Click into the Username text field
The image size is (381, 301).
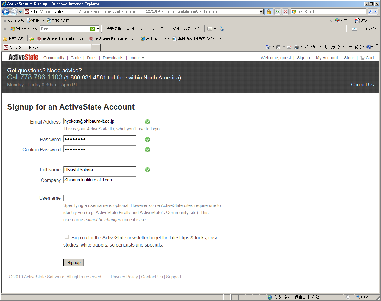pyautogui.click(x=100, y=198)
